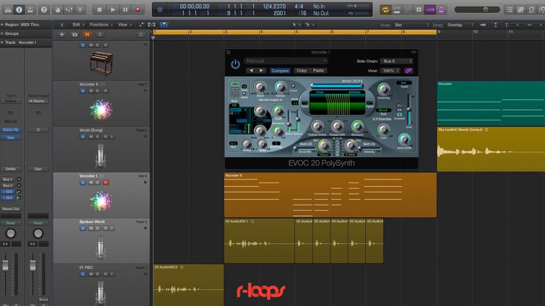Toggle the Replace mode button
This screenshot has height=306, width=545.
[397, 10]
